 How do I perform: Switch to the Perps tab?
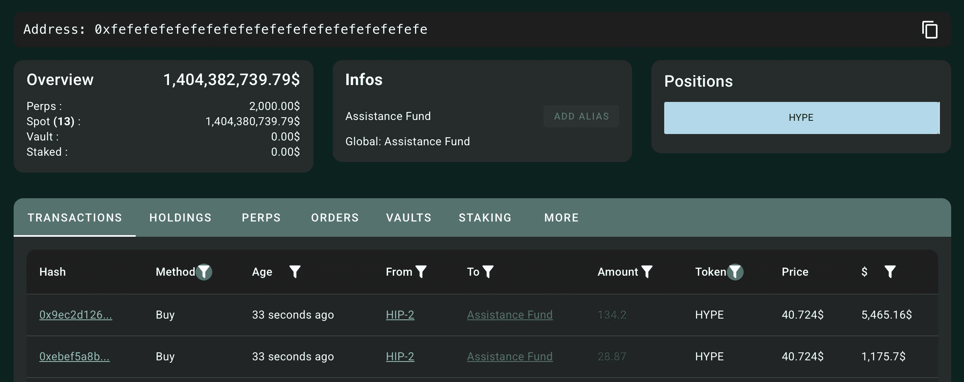pos(261,217)
